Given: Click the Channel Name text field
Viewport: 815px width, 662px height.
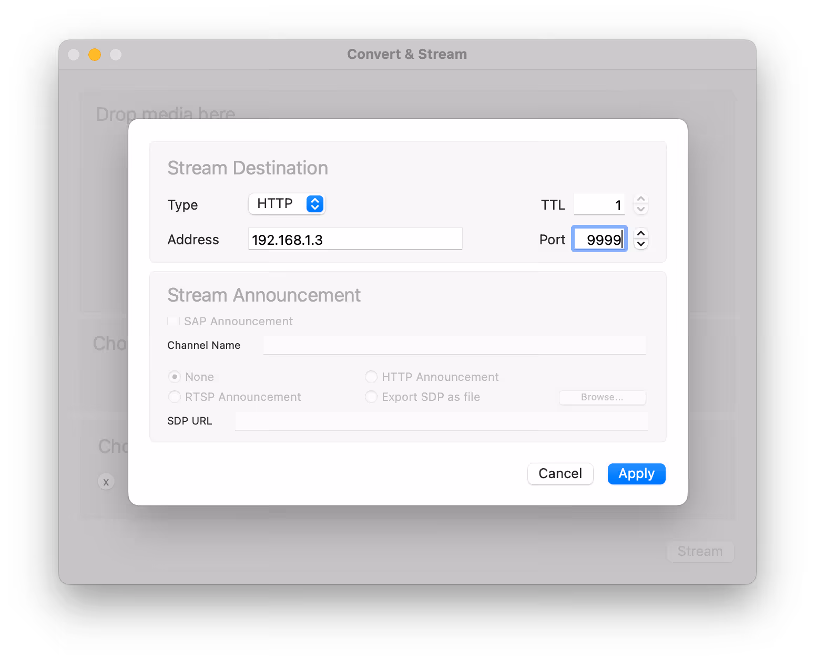Looking at the screenshot, I should click(x=454, y=345).
